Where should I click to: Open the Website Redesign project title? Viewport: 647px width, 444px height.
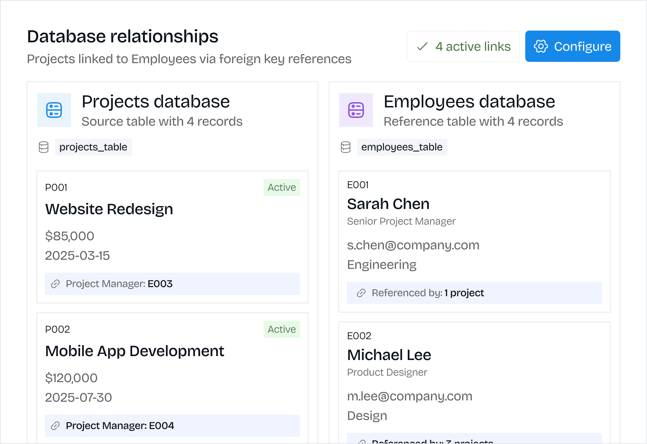point(109,209)
